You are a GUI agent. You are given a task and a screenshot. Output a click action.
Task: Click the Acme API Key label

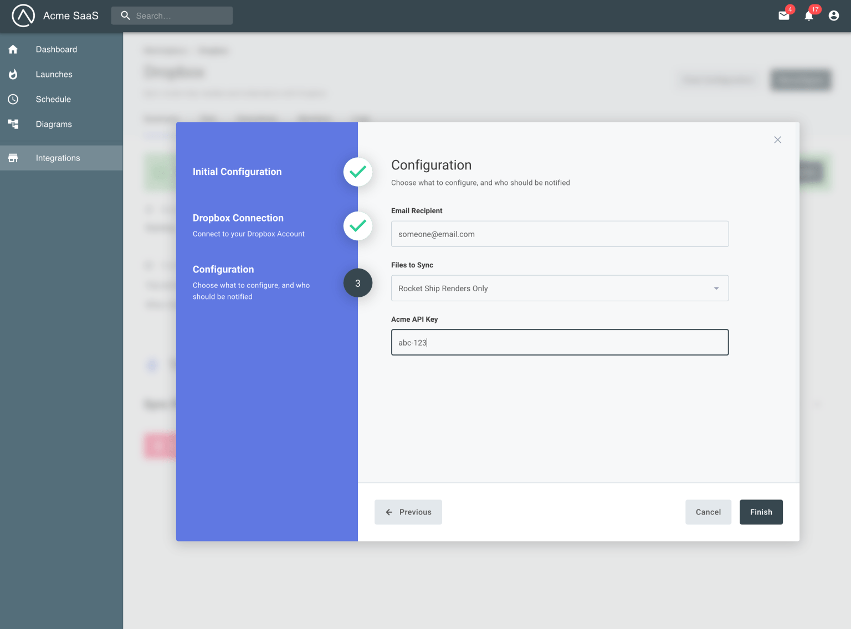click(414, 319)
